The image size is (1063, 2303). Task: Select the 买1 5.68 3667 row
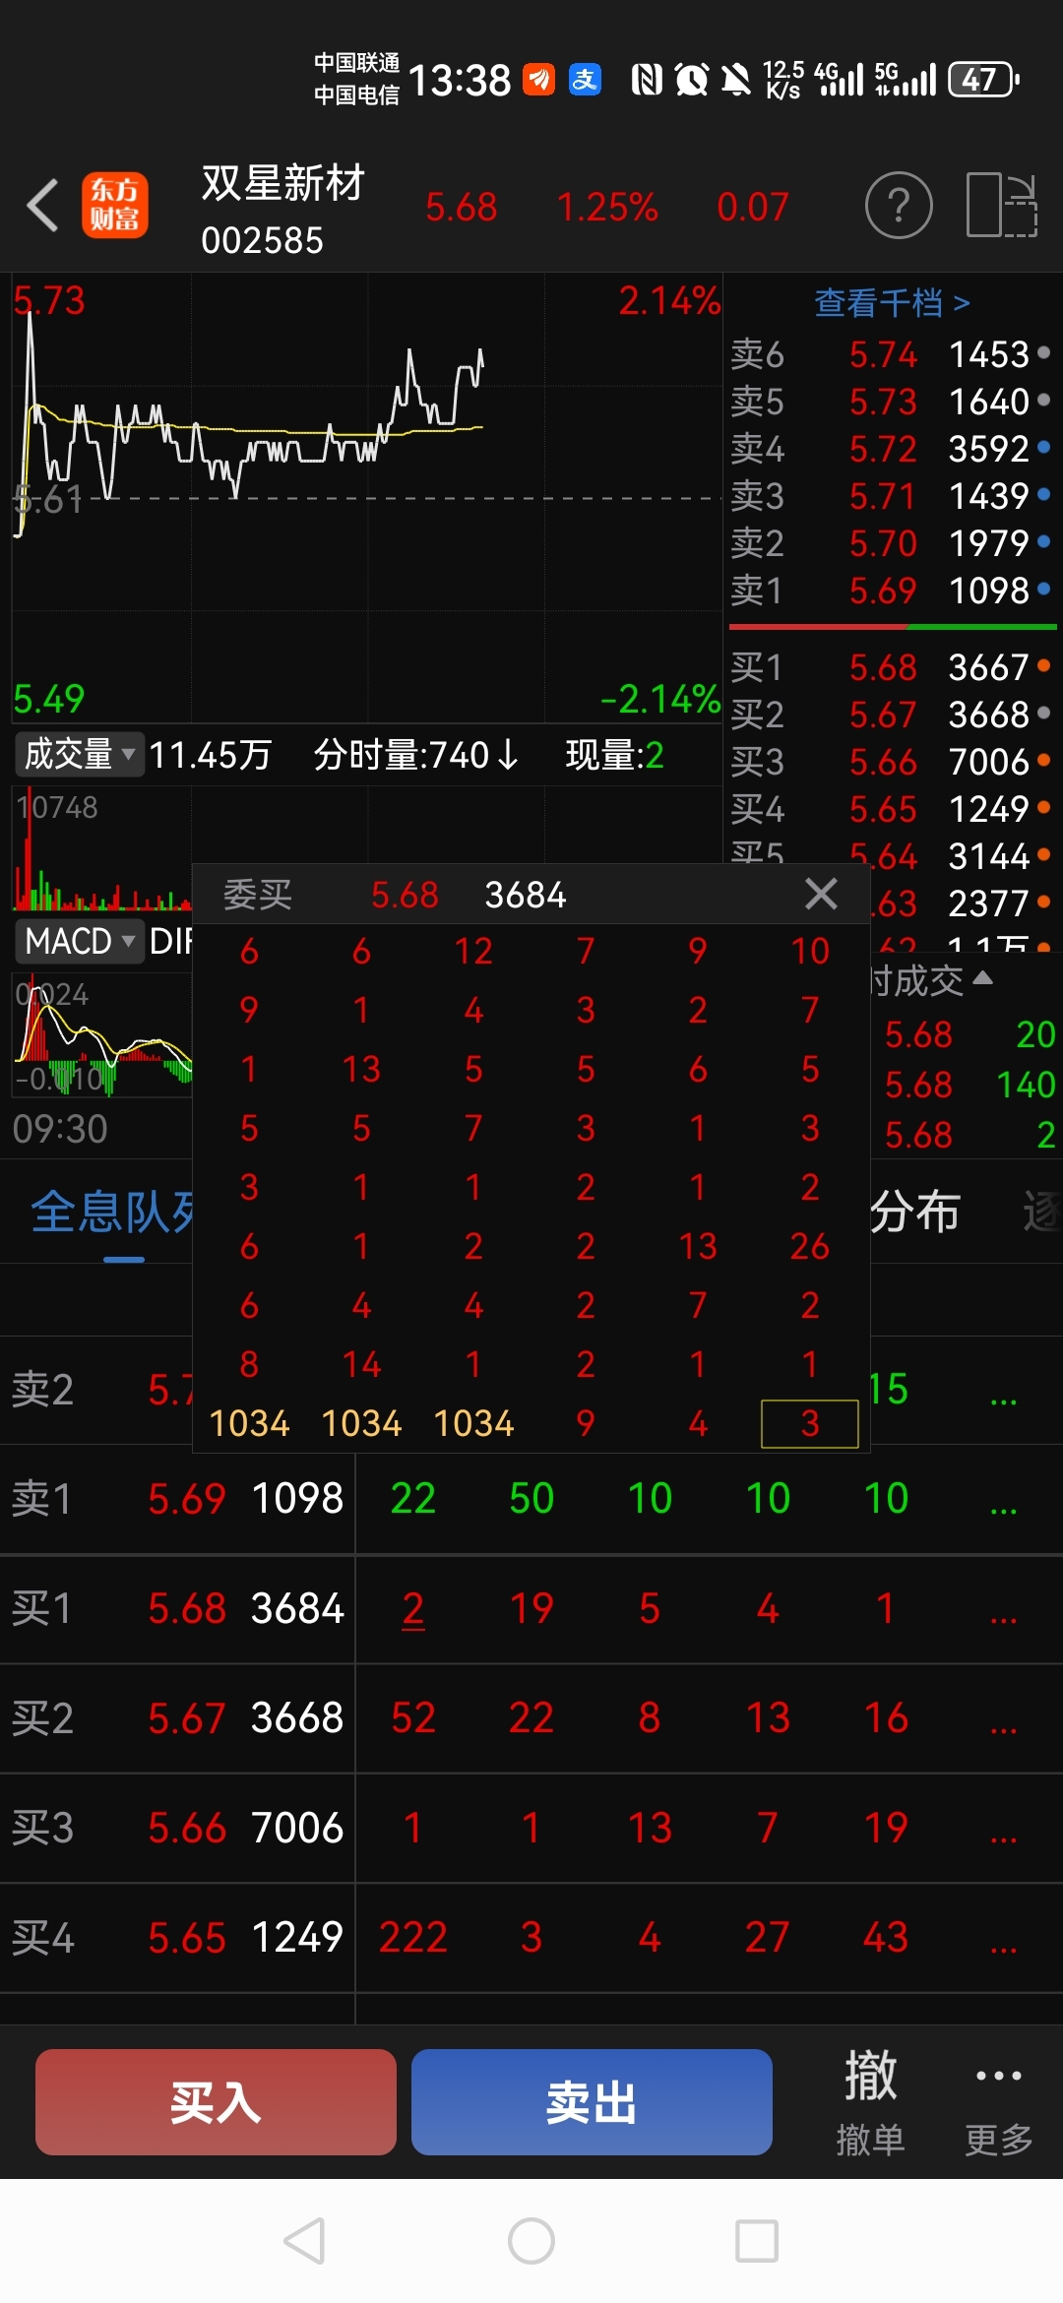pyautogui.click(x=892, y=667)
